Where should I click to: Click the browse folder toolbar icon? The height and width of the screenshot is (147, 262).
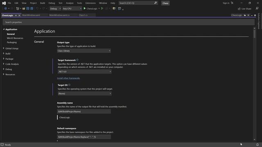pos(114,9)
